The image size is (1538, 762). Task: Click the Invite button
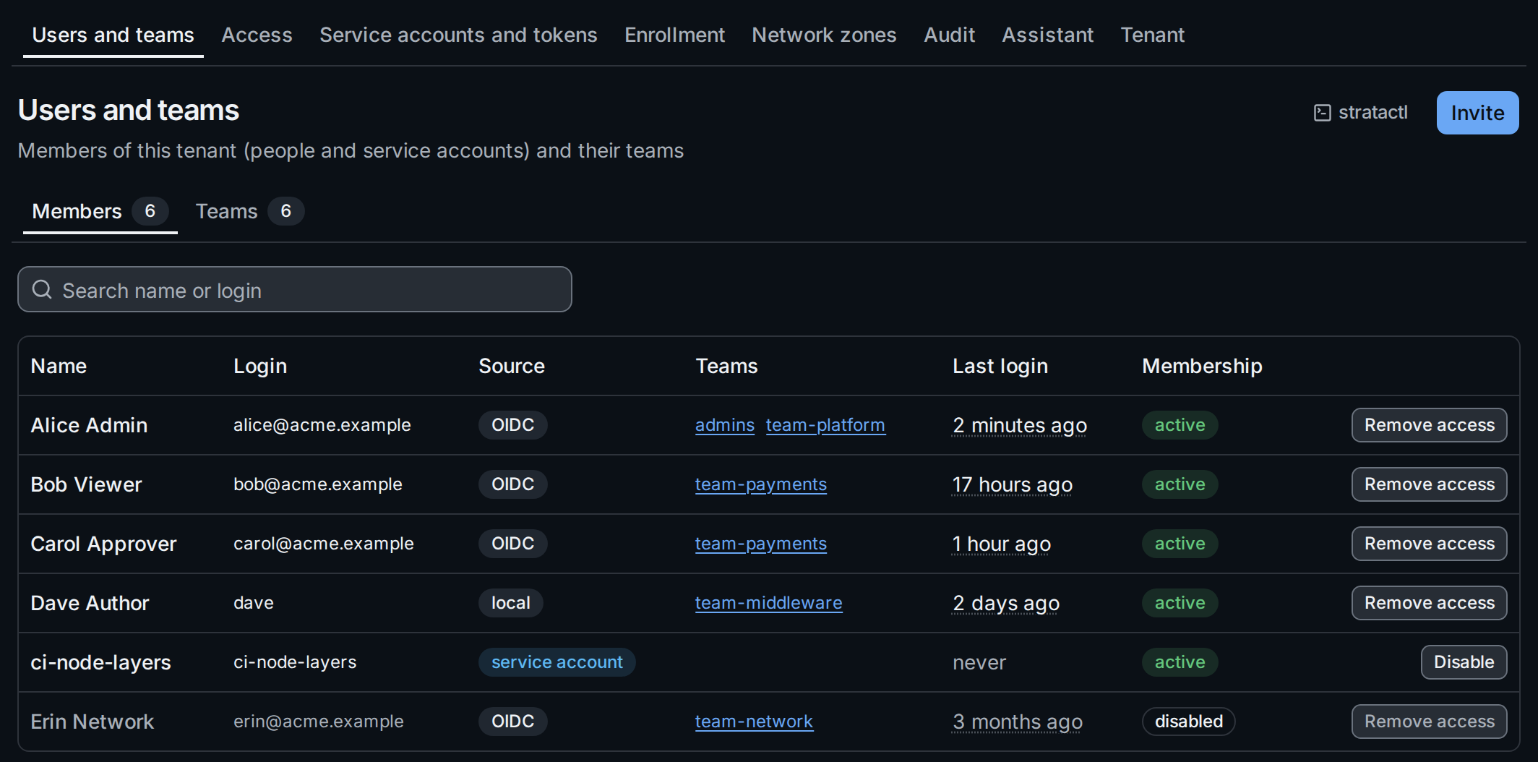[1477, 113]
